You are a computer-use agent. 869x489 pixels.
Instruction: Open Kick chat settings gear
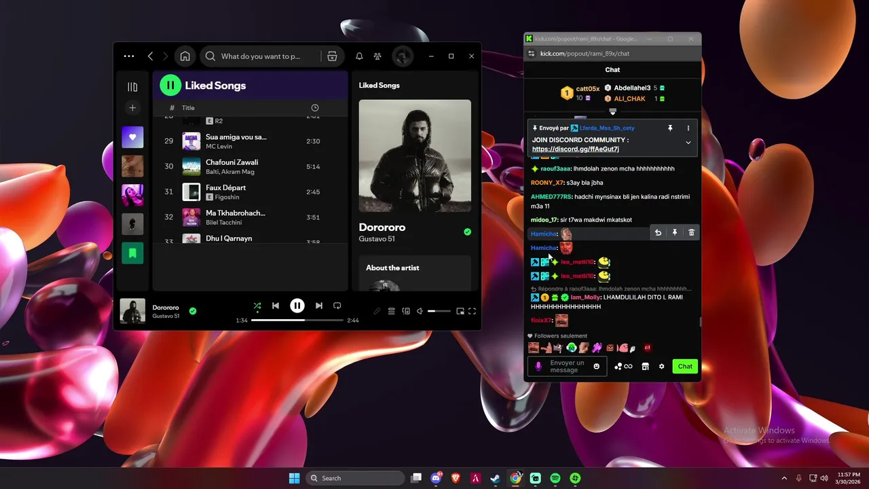(661, 367)
